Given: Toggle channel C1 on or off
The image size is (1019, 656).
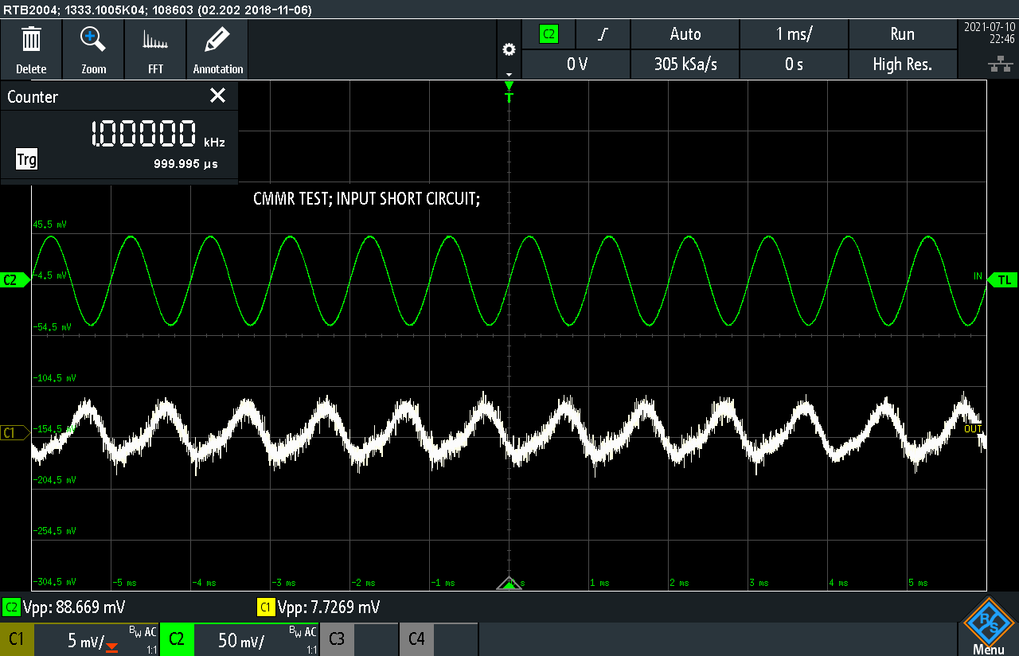Looking at the screenshot, I should pos(17,639).
